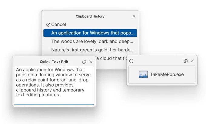Click the cancel circle-slash icon
206x124 pixels.
[x=48, y=25]
